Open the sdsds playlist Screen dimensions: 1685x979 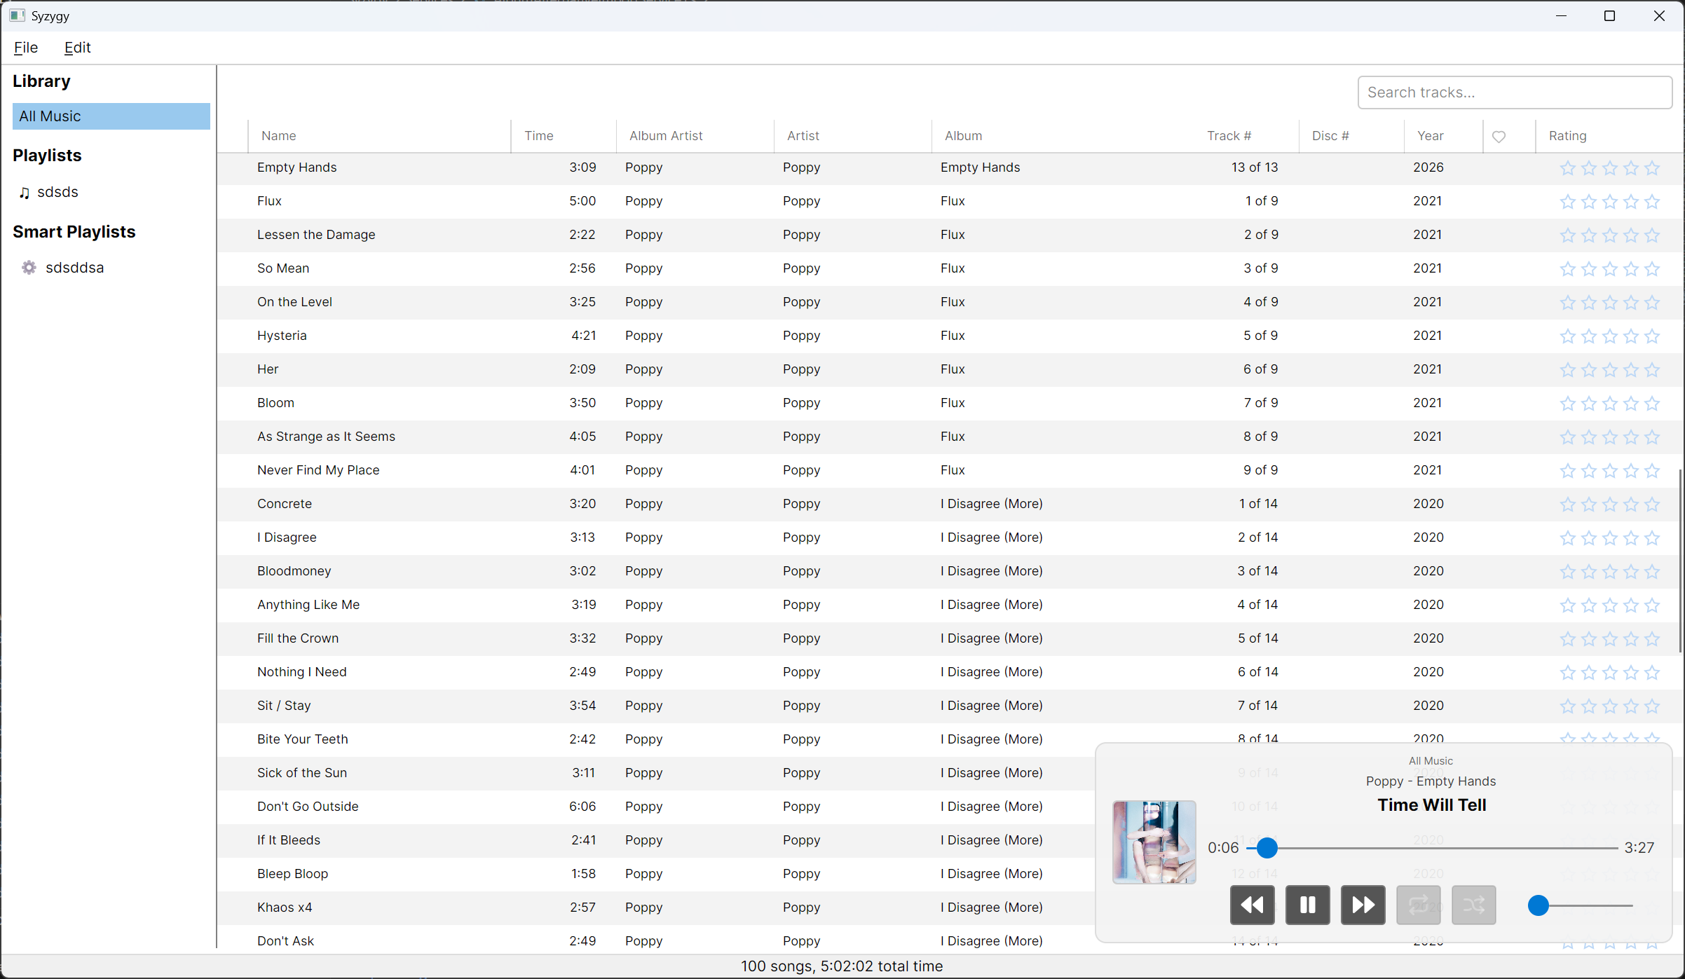(57, 192)
